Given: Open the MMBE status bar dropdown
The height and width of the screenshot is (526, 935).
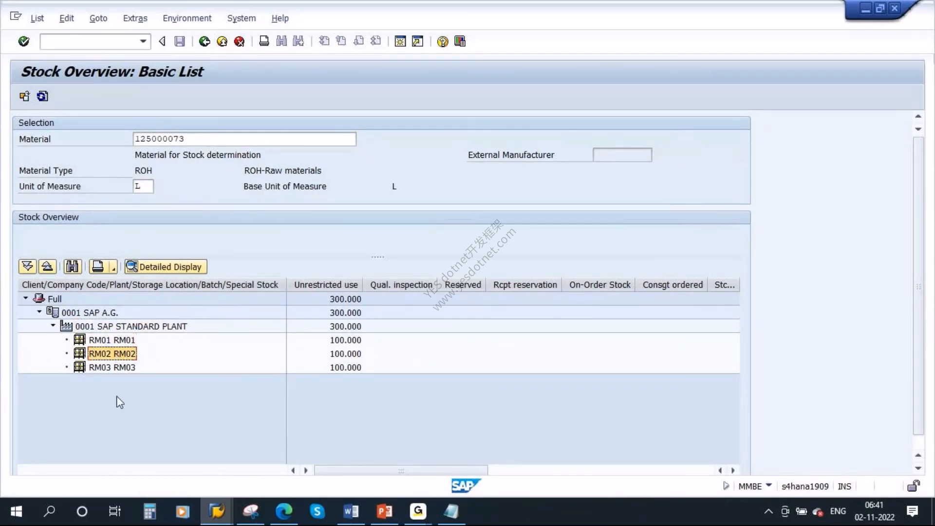Looking at the screenshot, I should tap(769, 485).
